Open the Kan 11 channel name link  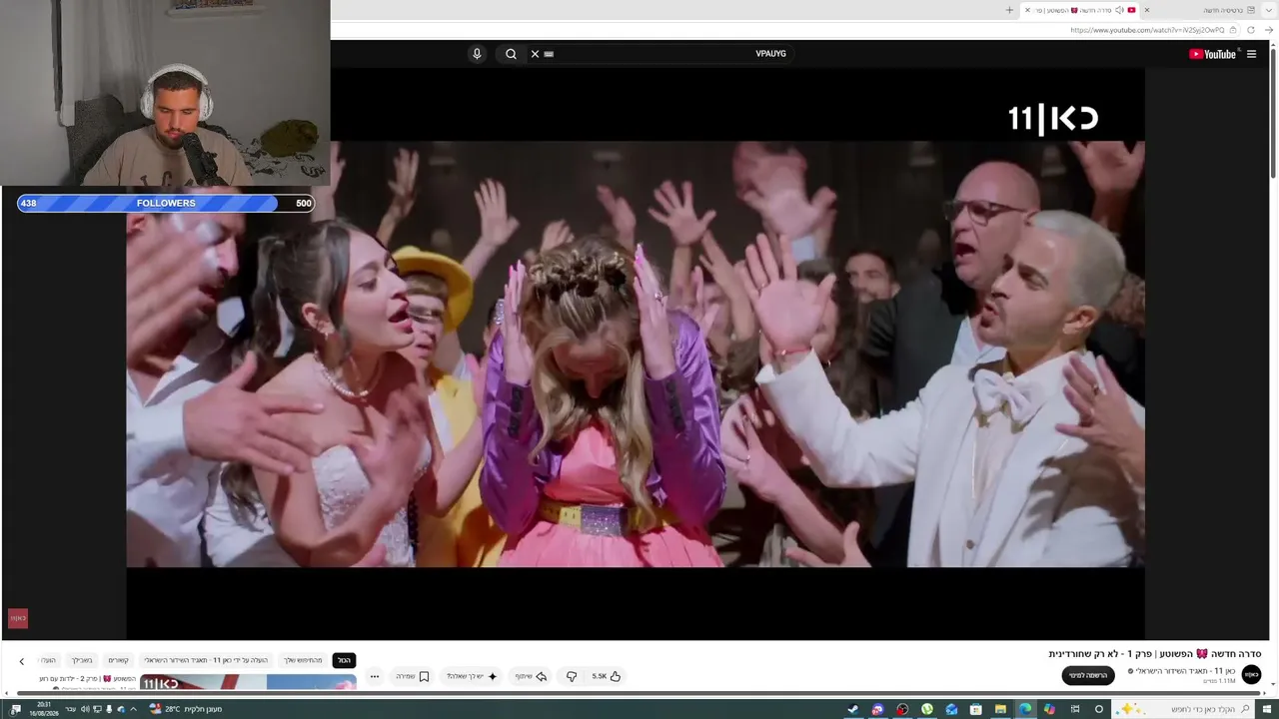point(1186,671)
